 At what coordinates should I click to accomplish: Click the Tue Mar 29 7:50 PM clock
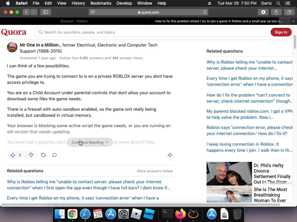237,3
